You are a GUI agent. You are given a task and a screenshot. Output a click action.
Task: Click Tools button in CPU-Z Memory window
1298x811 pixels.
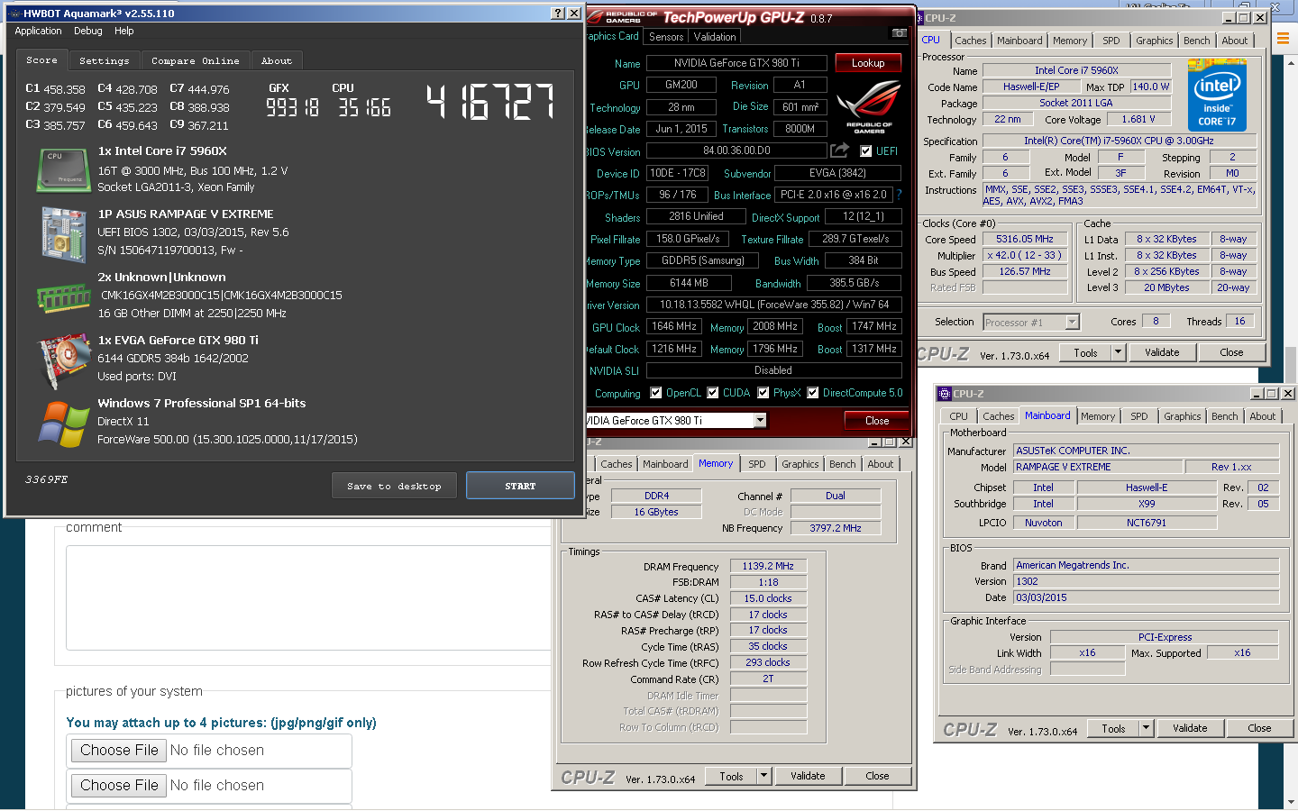731,776
